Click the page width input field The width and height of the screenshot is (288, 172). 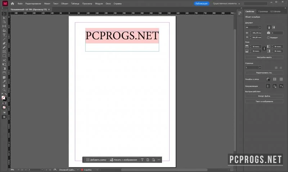[x=257, y=33]
